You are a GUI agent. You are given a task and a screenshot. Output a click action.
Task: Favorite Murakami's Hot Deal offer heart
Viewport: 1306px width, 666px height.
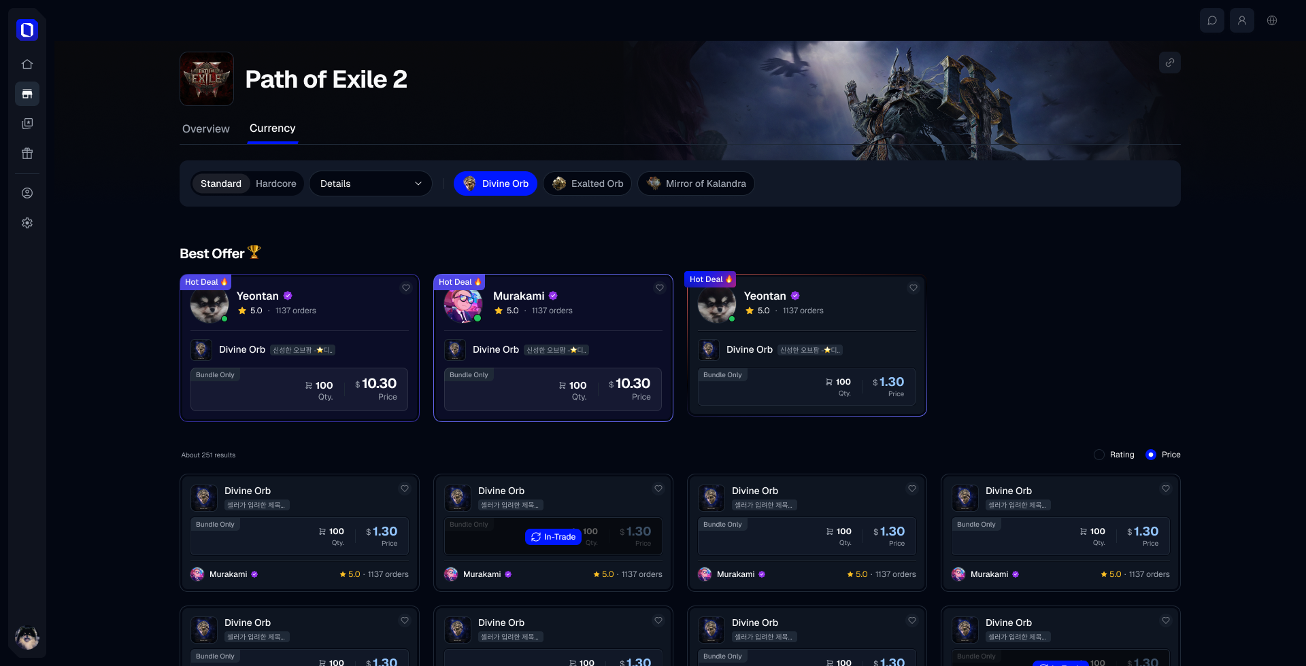point(660,287)
